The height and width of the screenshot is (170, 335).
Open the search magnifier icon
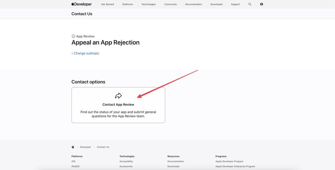click(x=250, y=4)
